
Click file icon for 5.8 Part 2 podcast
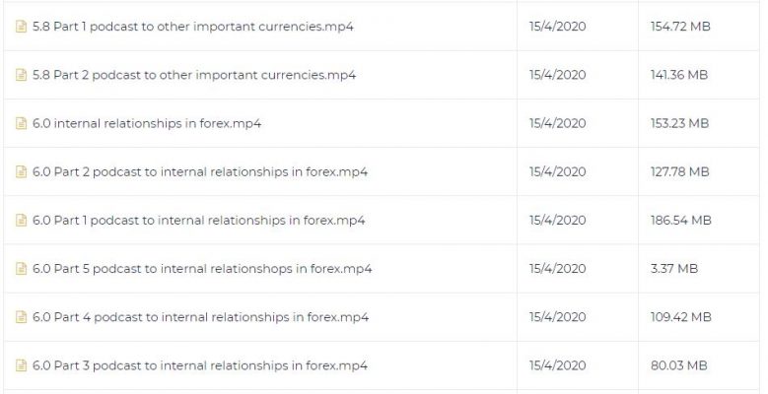coord(21,75)
